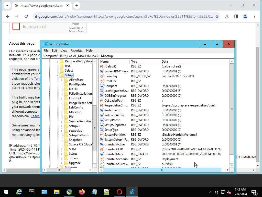
Task: Open Firefox from taskbar
Action: [x=82, y=192]
